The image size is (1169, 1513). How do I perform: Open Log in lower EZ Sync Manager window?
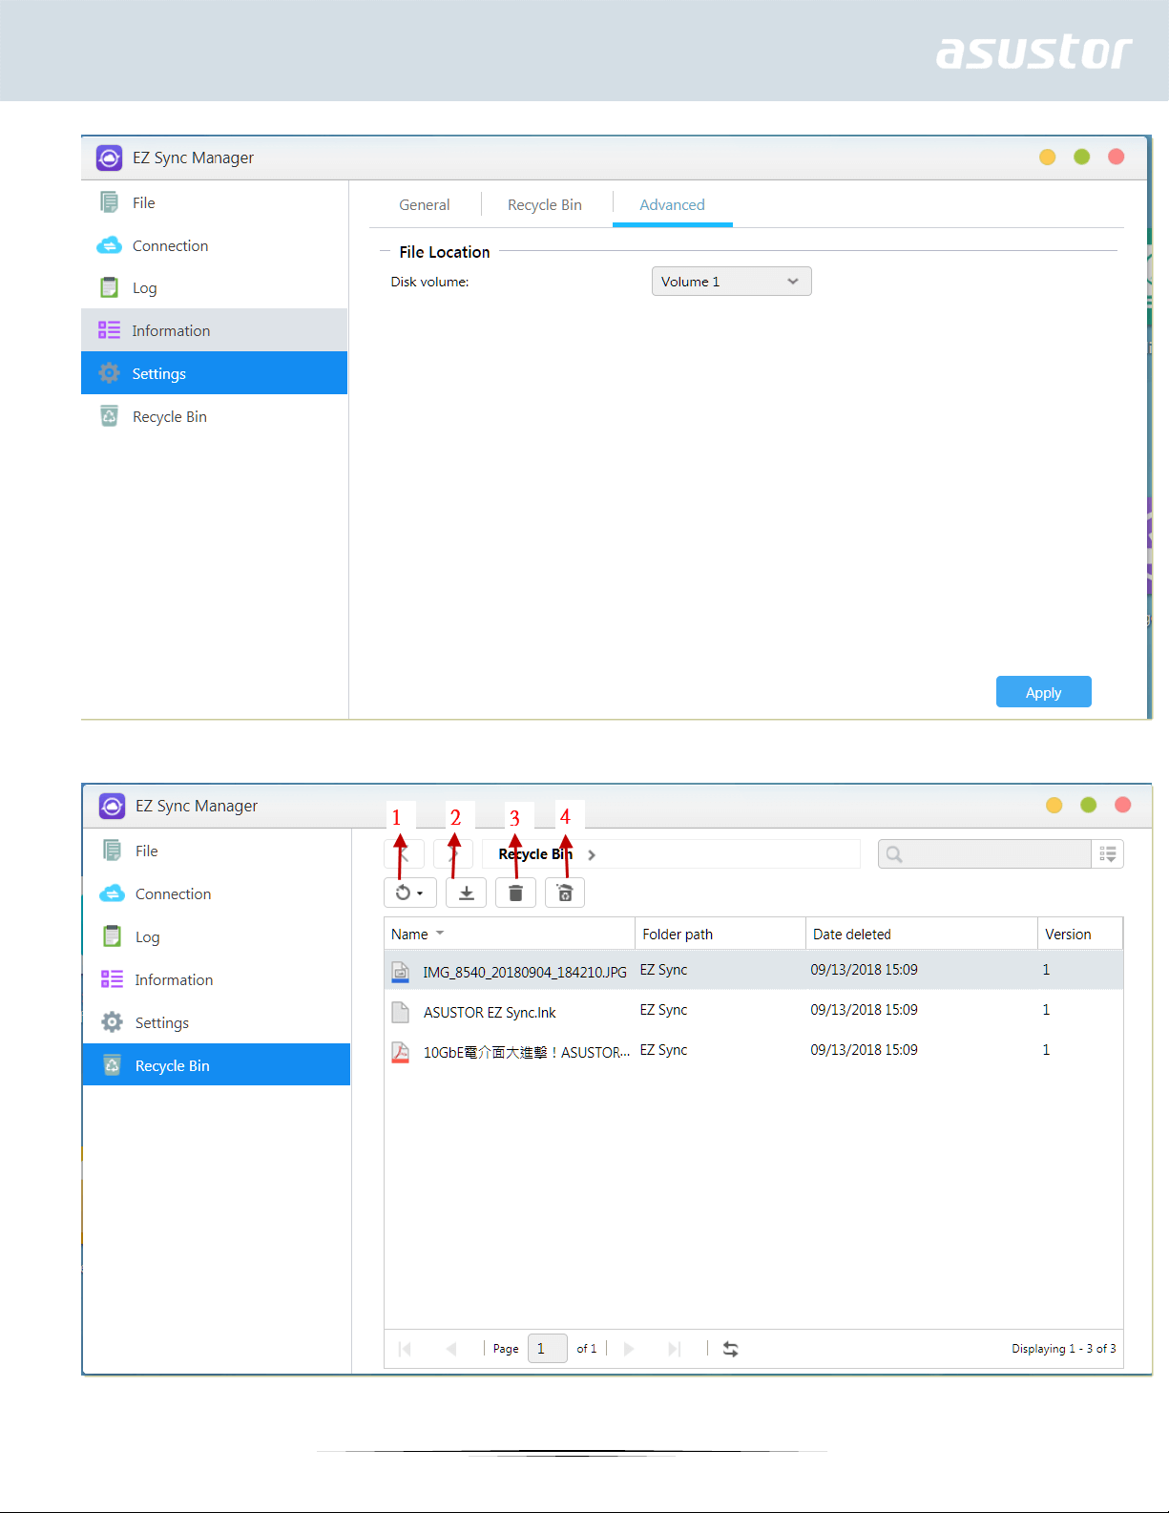[217, 936]
